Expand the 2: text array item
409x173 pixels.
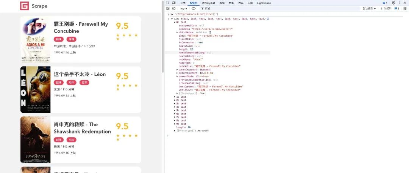point(175,100)
